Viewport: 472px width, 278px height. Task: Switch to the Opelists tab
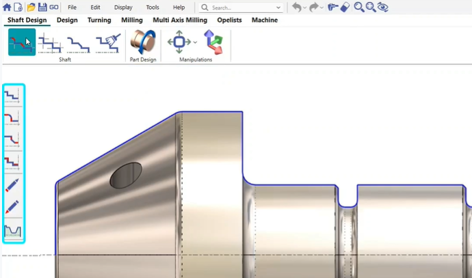coord(229,20)
